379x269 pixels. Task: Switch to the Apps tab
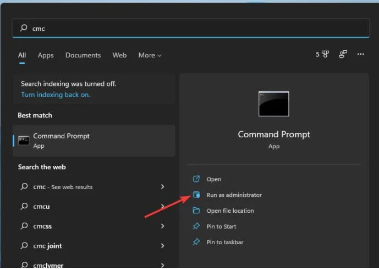[46, 56]
